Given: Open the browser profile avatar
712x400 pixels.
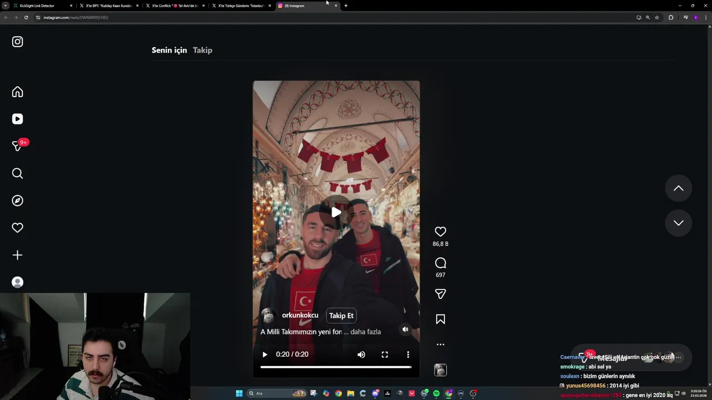Looking at the screenshot, I should (695, 17).
